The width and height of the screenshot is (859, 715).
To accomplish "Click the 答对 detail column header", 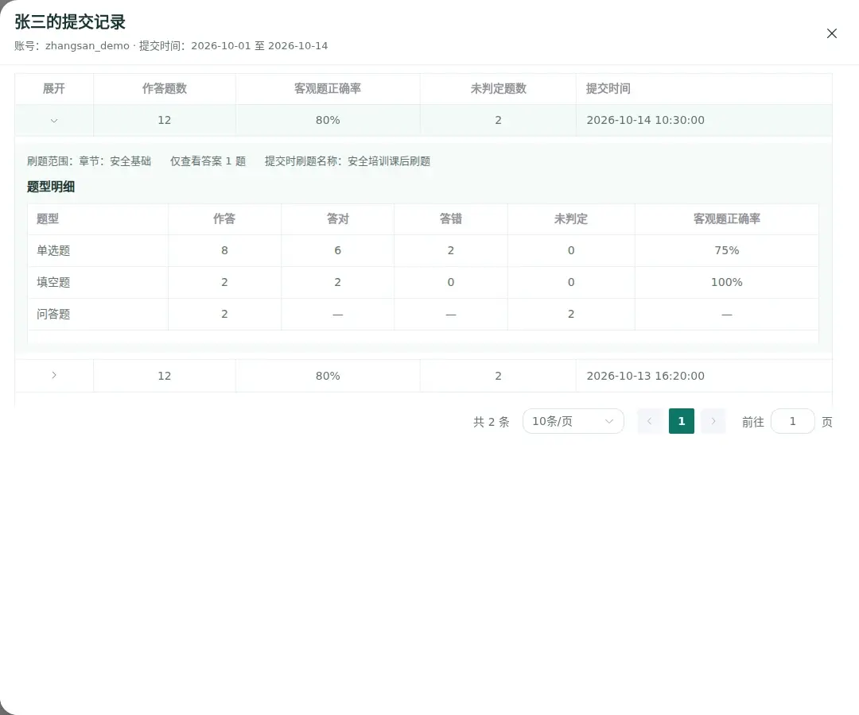I will 337,218.
